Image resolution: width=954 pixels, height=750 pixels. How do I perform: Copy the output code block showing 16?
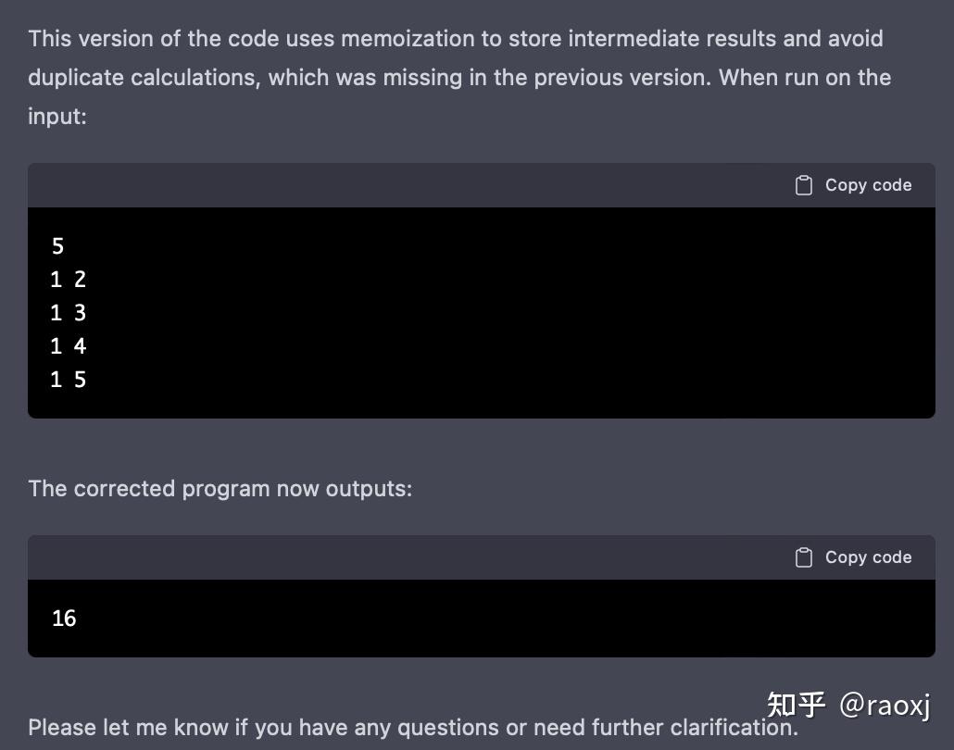850,556
